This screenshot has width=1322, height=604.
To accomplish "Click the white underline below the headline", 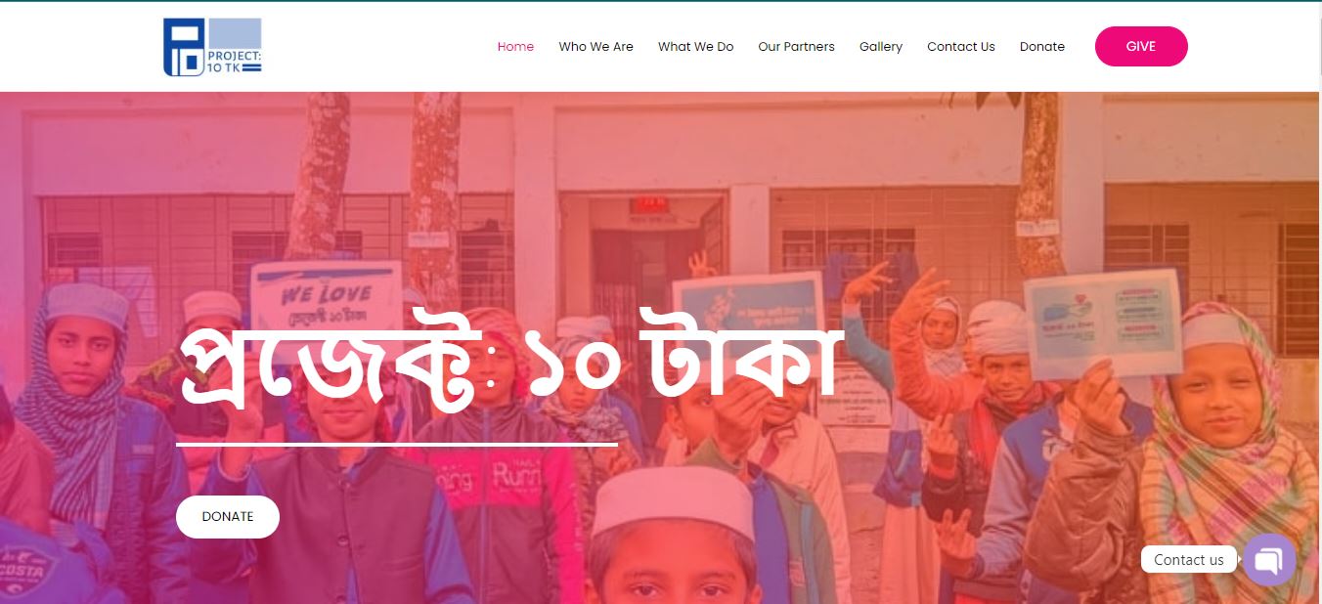I will 397,444.
